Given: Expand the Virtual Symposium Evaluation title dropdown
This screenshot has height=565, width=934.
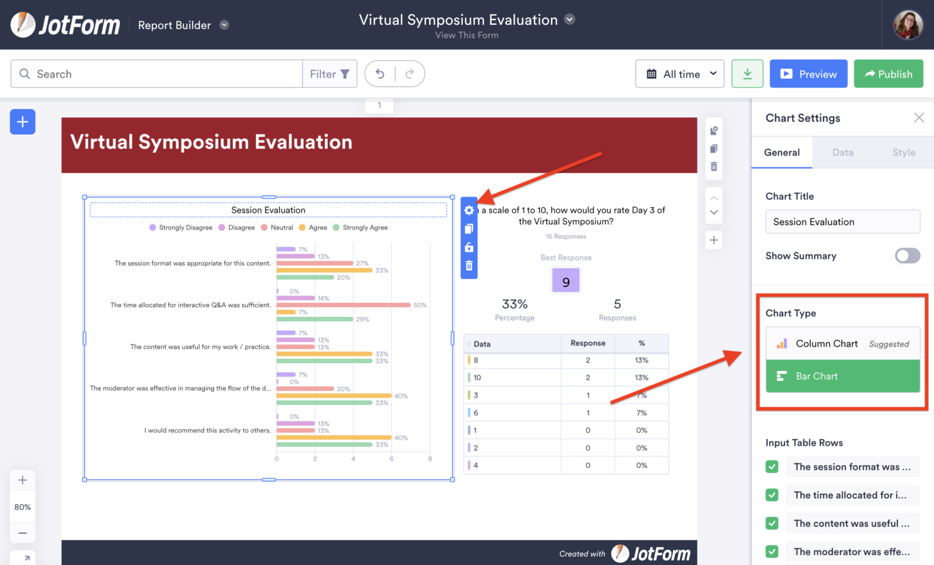Looking at the screenshot, I should point(569,19).
